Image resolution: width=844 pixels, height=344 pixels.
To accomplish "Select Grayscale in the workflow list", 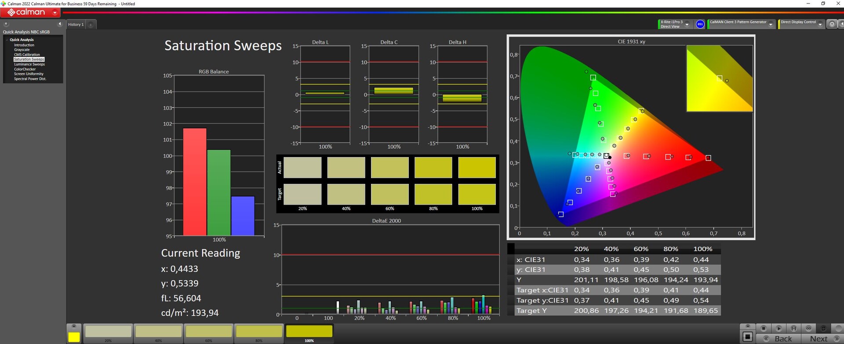I will pyautogui.click(x=22, y=50).
